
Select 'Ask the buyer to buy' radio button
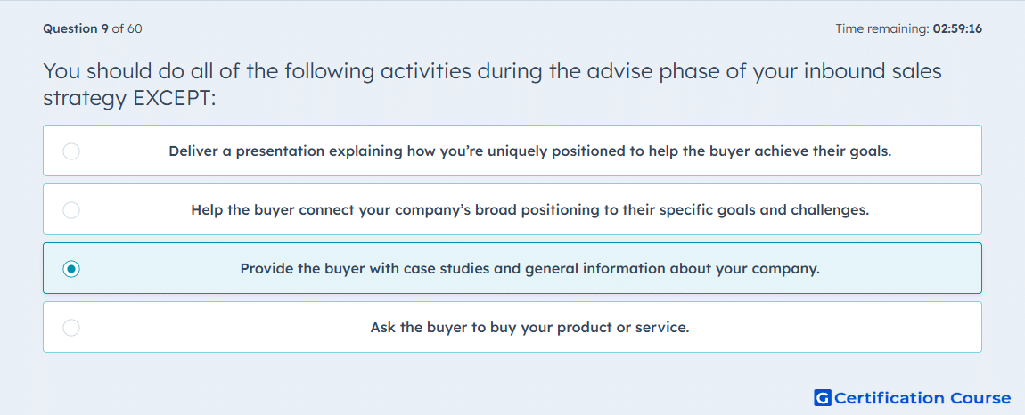pyautogui.click(x=71, y=328)
